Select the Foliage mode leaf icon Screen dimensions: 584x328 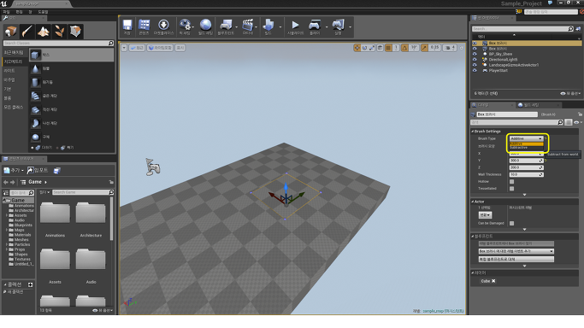click(59, 32)
